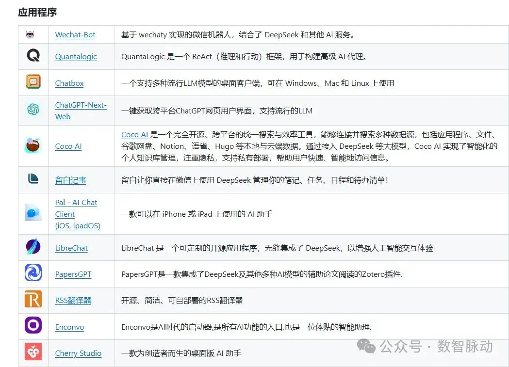
Task: Open Pal - AI Chat Client link
Action: [78, 214]
